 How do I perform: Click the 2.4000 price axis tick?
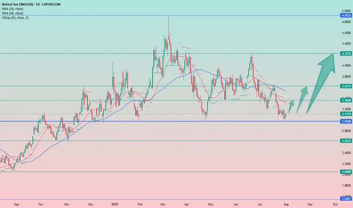346,153
